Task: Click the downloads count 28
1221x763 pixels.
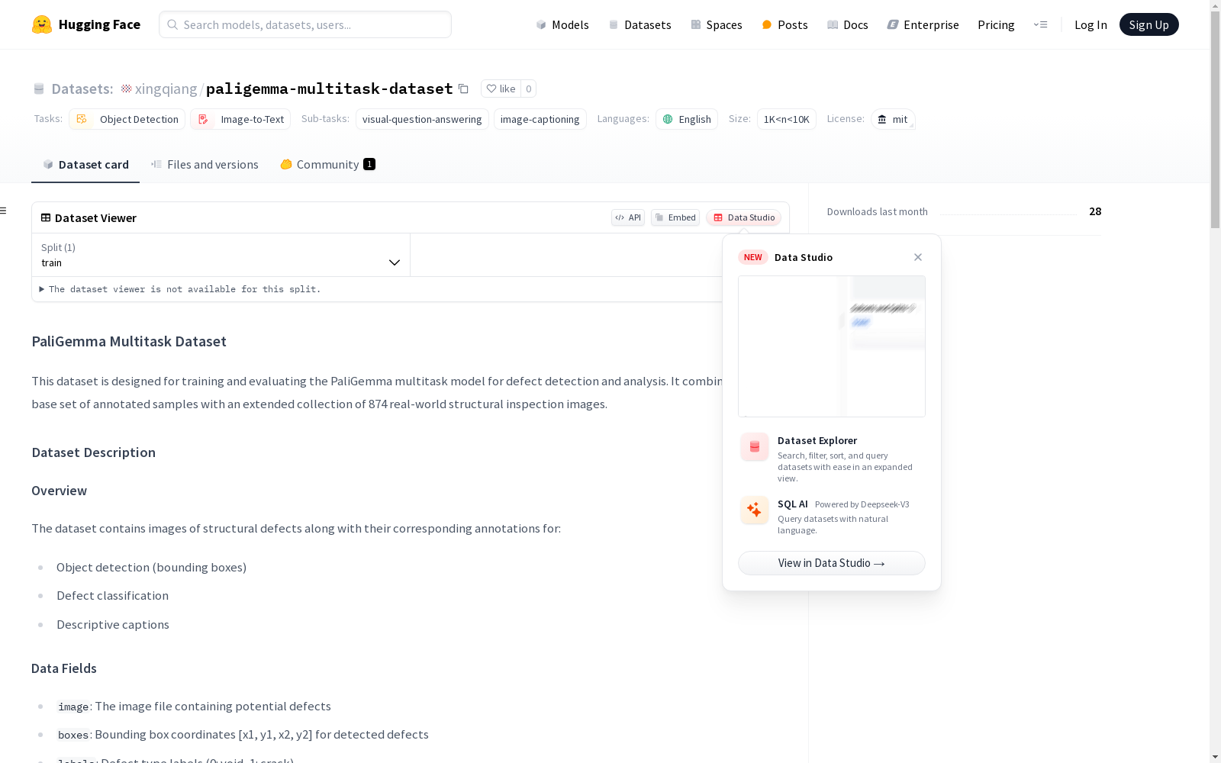Action: 1095,211
